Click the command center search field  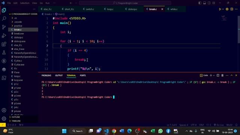(x=125, y=3)
